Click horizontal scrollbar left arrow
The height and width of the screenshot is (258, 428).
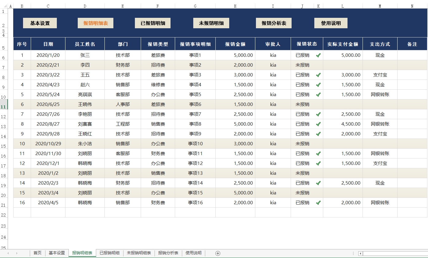click(x=361, y=254)
